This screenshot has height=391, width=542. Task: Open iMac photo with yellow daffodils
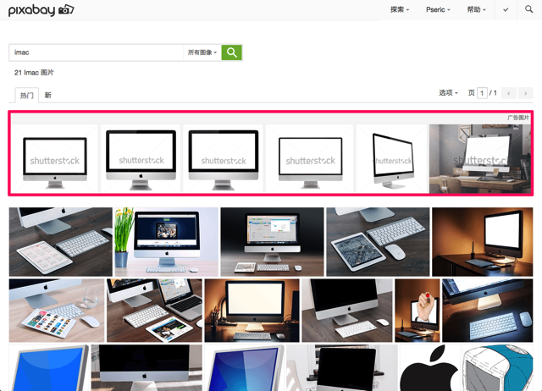(x=167, y=242)
